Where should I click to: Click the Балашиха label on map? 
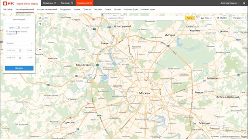click(212, 78)
